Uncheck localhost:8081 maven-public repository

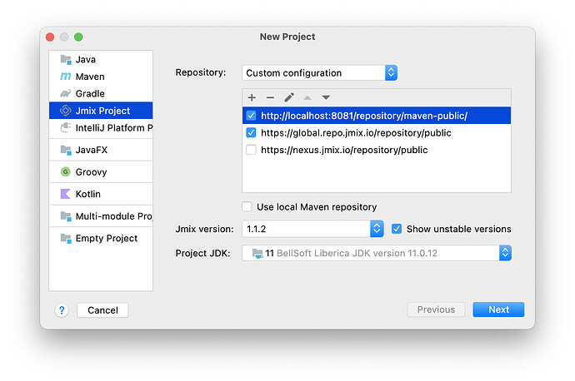point(251,116)
